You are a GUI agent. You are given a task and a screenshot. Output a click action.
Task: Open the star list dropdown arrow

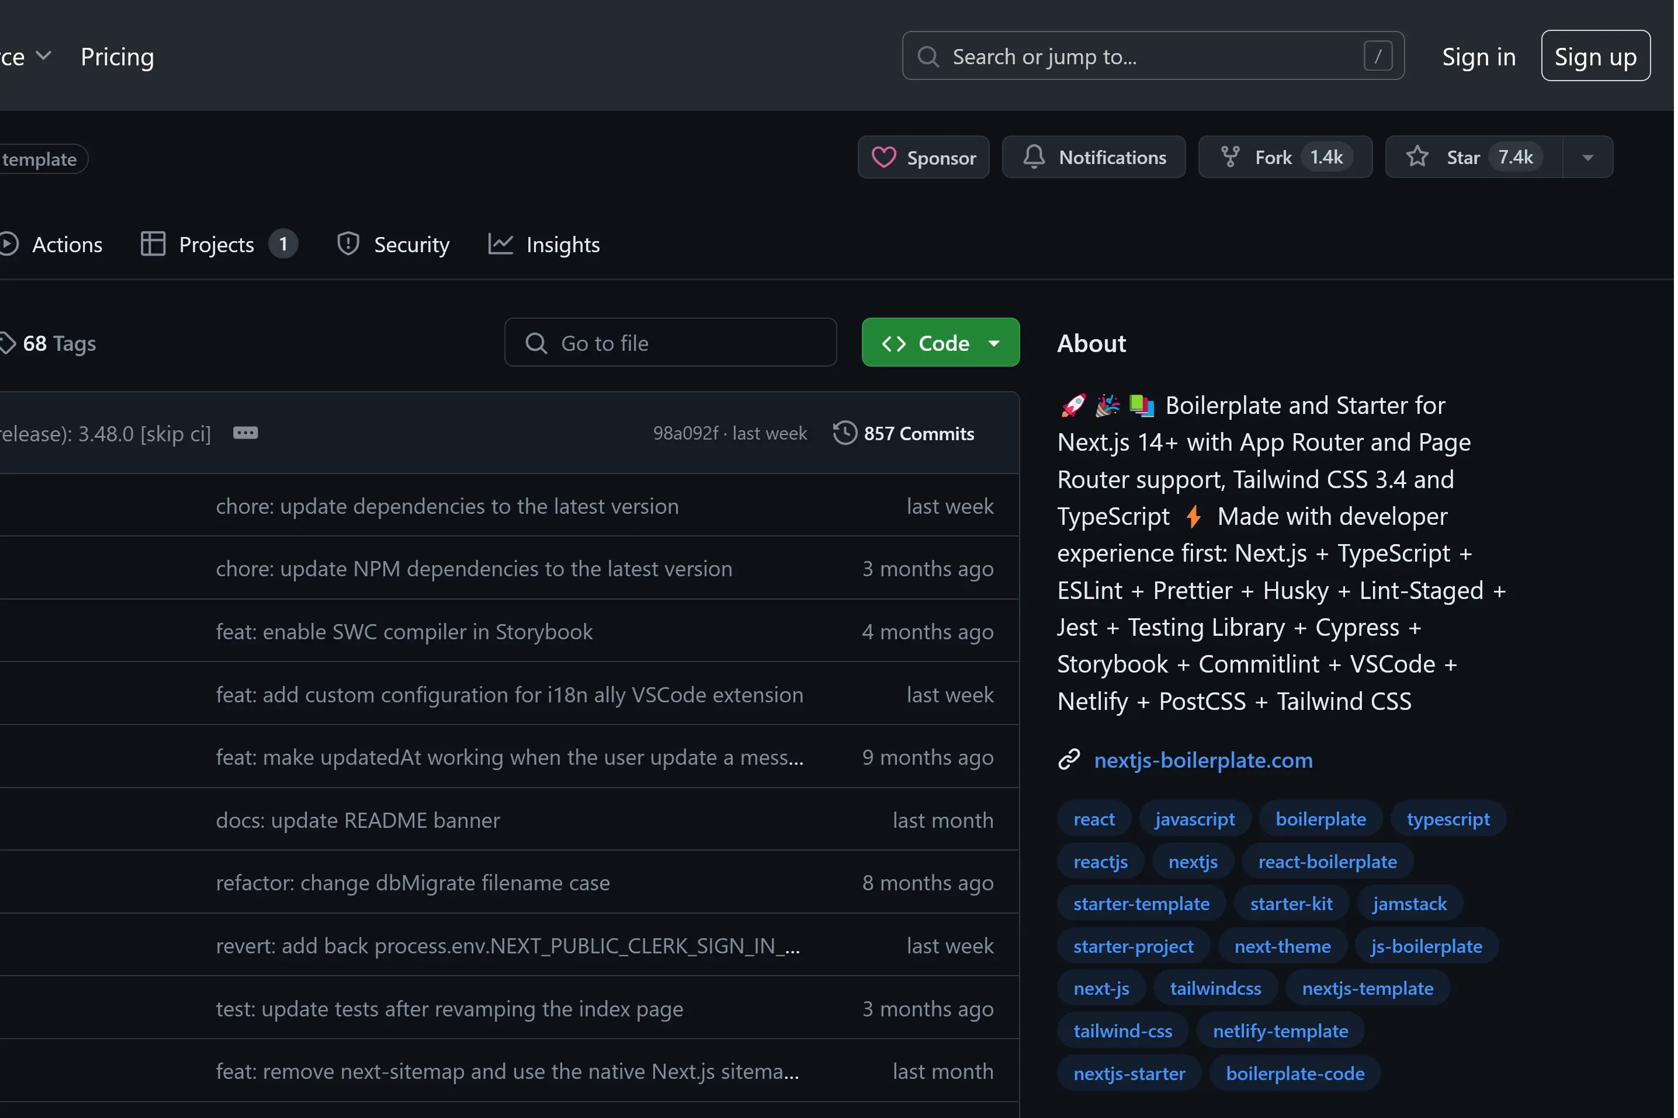[1587, 157]
